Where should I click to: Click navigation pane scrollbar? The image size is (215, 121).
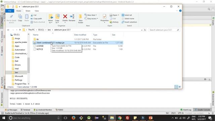pos(29,65)
